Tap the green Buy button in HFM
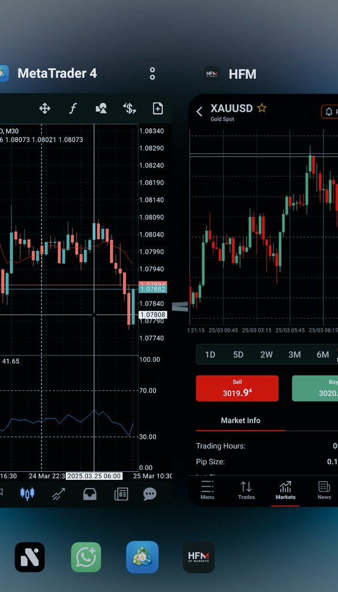 pyautogui.click(x=315, y=388)
